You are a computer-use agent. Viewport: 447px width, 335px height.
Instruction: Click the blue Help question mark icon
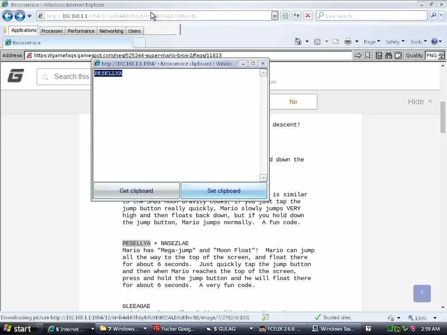coord(434,41)
